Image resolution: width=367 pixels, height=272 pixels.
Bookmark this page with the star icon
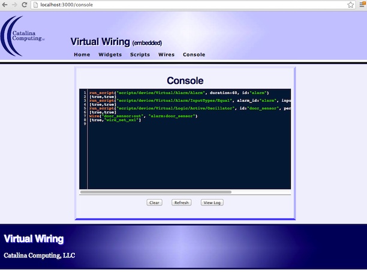coord(350,5)
